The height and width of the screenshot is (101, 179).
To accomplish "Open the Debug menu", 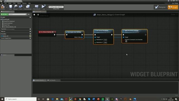I will [19, 3].
